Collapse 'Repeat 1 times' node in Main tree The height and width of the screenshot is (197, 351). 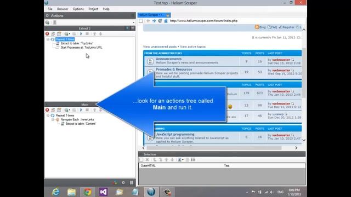click(48, 115)
